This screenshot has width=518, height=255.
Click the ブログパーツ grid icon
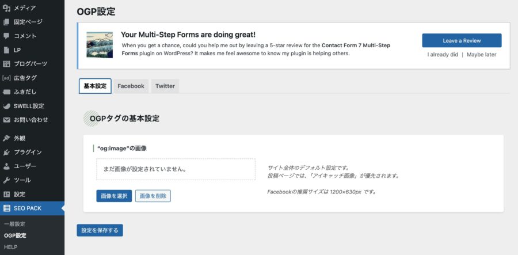[x=6, y=64]
